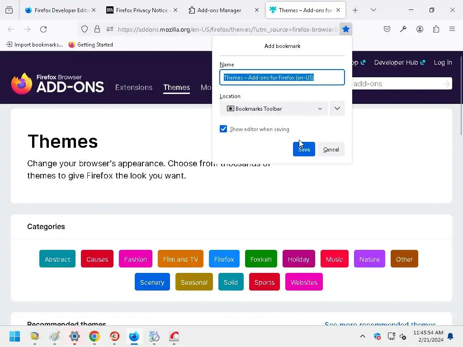The width and height of the screenshot is (463, 347).
Task: Open Developer Hub link
Action: tap(400, 62)
